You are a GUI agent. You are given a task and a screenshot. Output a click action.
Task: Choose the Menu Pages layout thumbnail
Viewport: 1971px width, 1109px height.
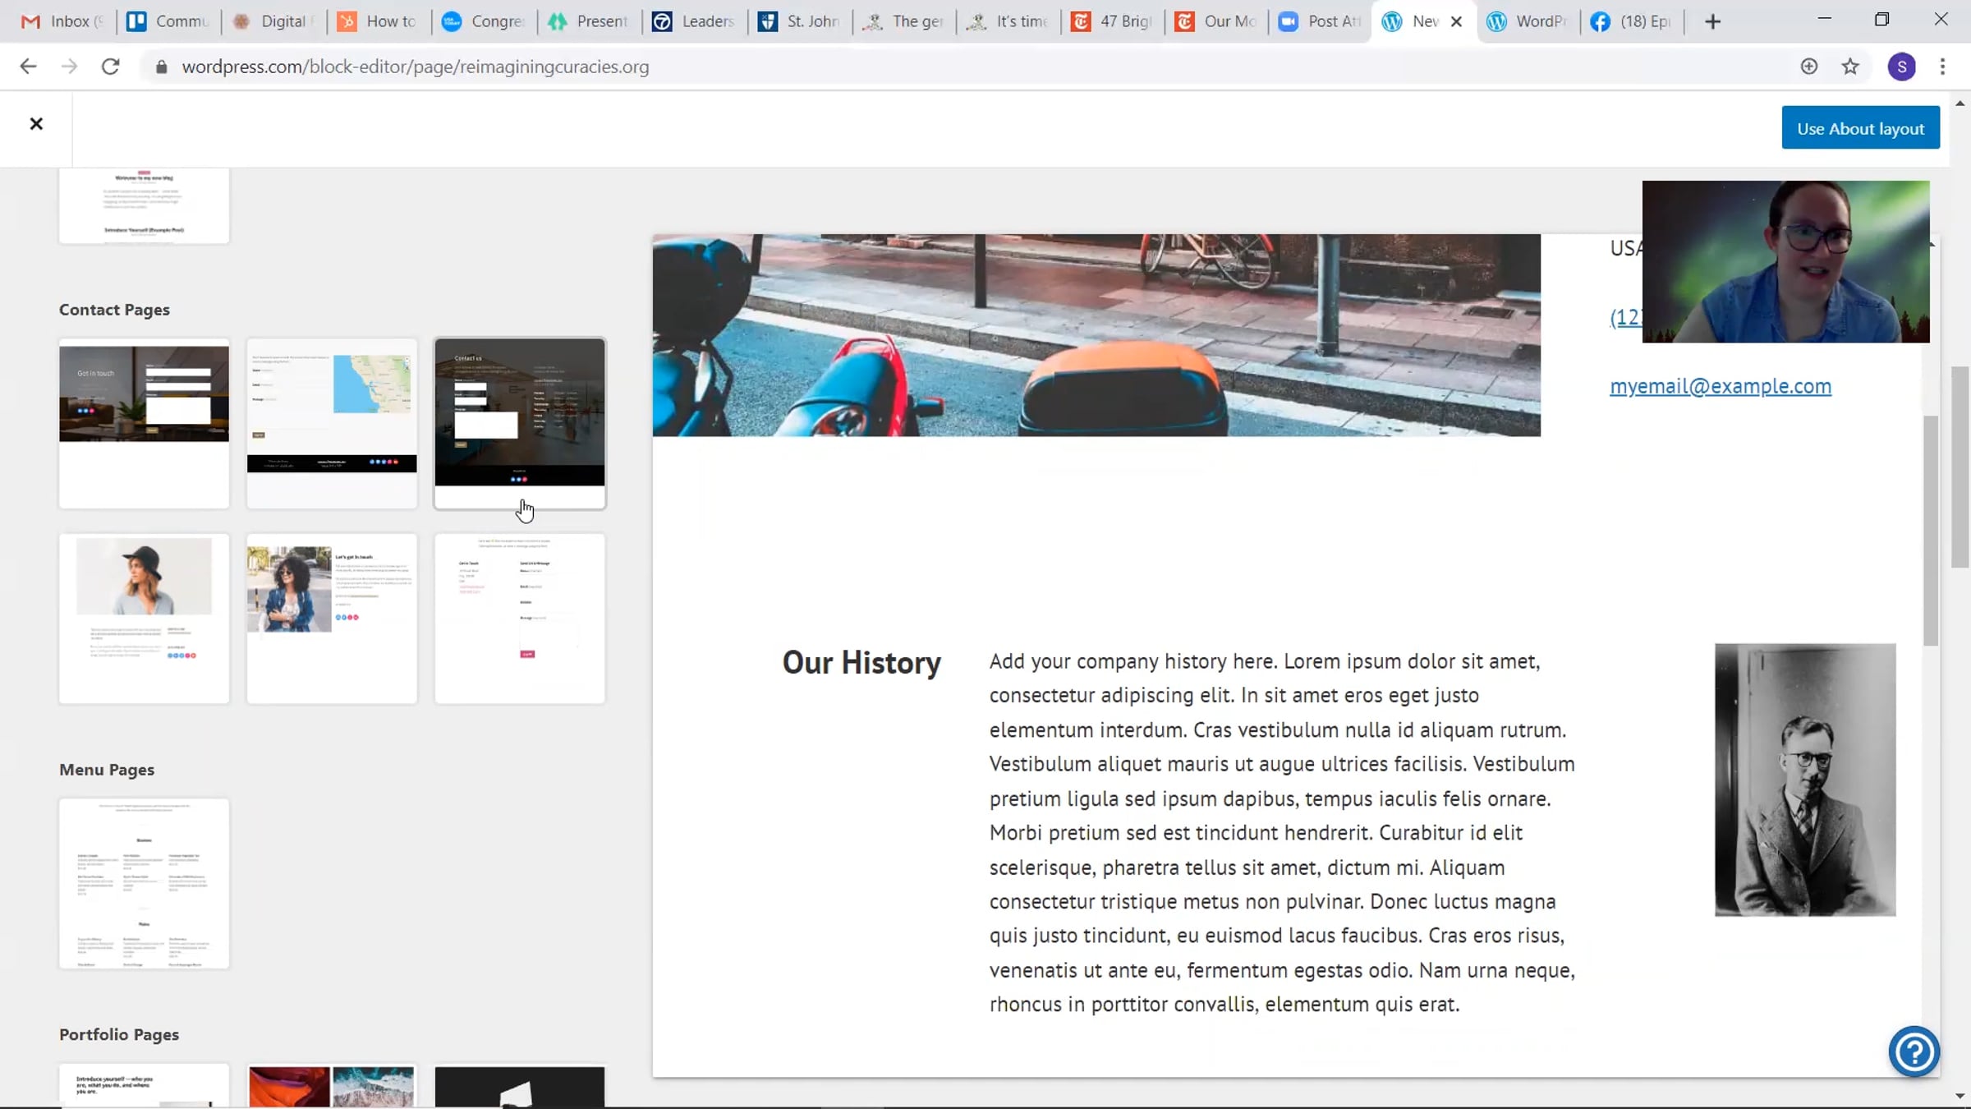pyautogui.click(x=144, y=883)
